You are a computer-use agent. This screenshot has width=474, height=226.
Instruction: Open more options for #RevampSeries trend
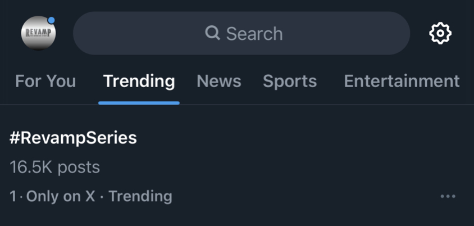pyautogui.click(x=448, y=196)
